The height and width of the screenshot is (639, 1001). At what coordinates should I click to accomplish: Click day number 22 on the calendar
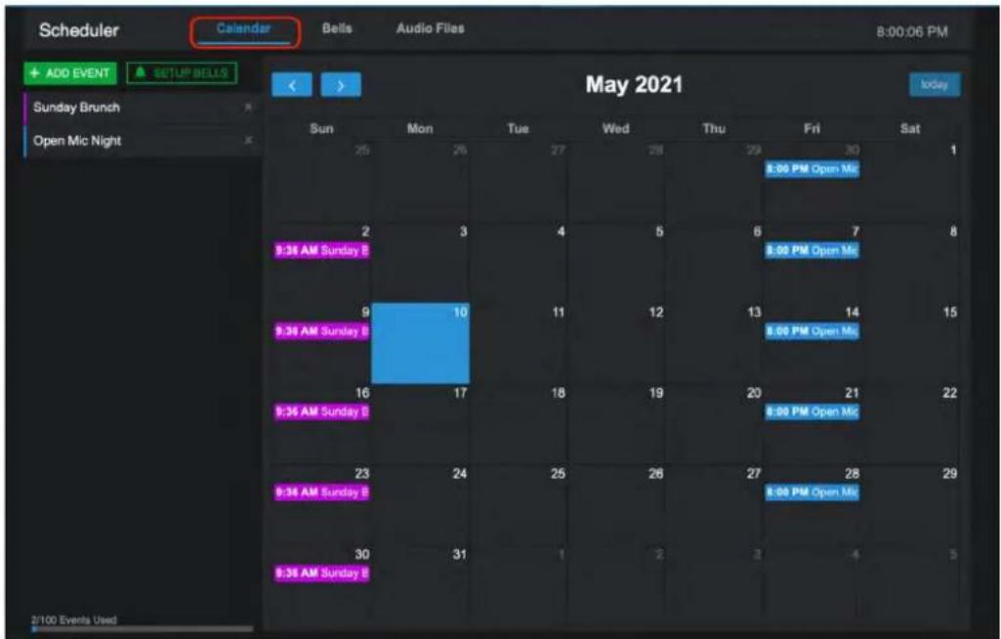point(950,393)
